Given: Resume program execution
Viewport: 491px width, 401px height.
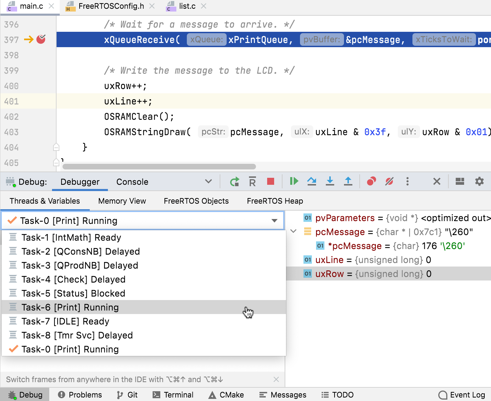Looking at the screenshot, I should tap(294, 181).
